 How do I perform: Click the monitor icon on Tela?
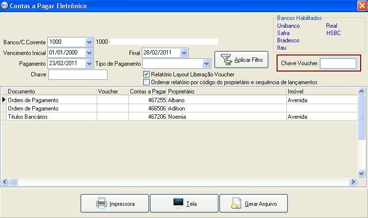(x=178, y=203)
